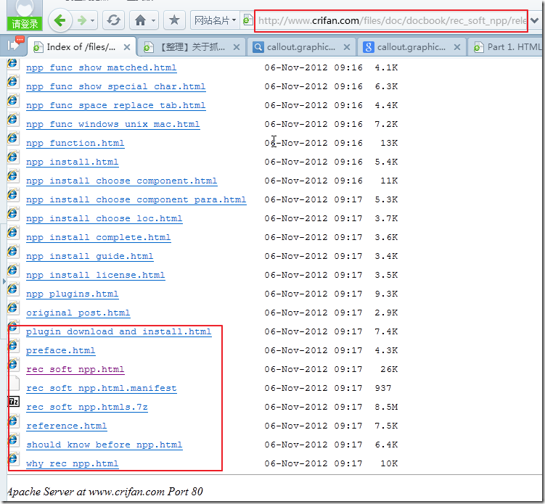545x504 pixels.
Task: Click the 7z archive icon beside rec_soft_npp.htmls.7z
Action: tap(14, 402)
